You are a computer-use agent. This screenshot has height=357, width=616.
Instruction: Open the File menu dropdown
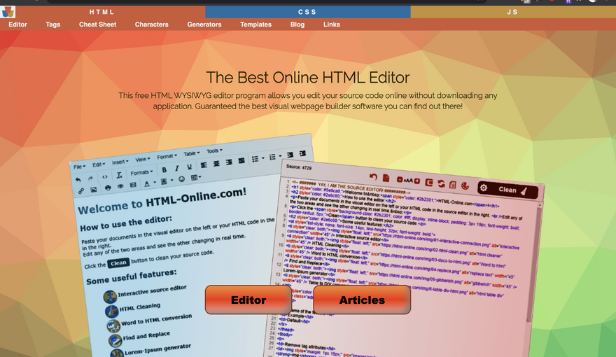coord(79,167)
